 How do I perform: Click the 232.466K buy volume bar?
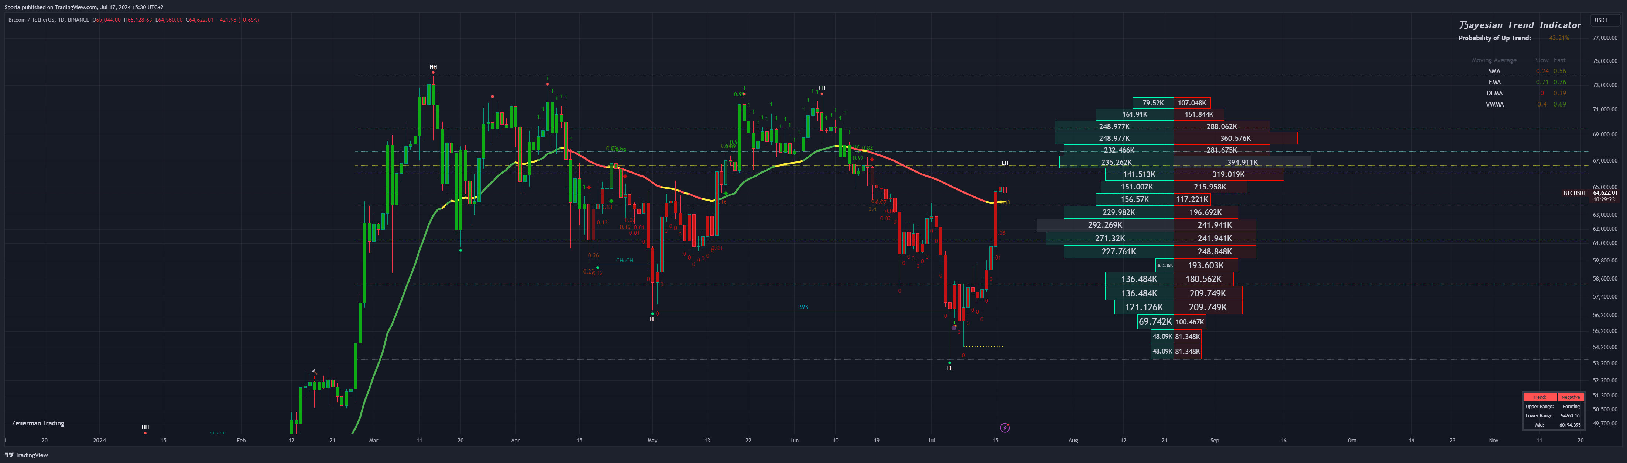pyautogui.click(x=1119, y=150)
